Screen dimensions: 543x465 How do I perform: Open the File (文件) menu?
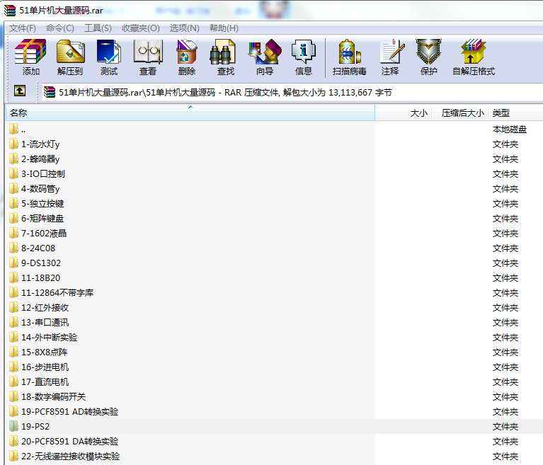click(x=23, y=28)
